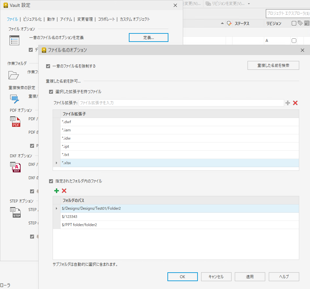Toggle the files in specified folders checkbox
Screen dimensions: 310x289
[51, 181]
